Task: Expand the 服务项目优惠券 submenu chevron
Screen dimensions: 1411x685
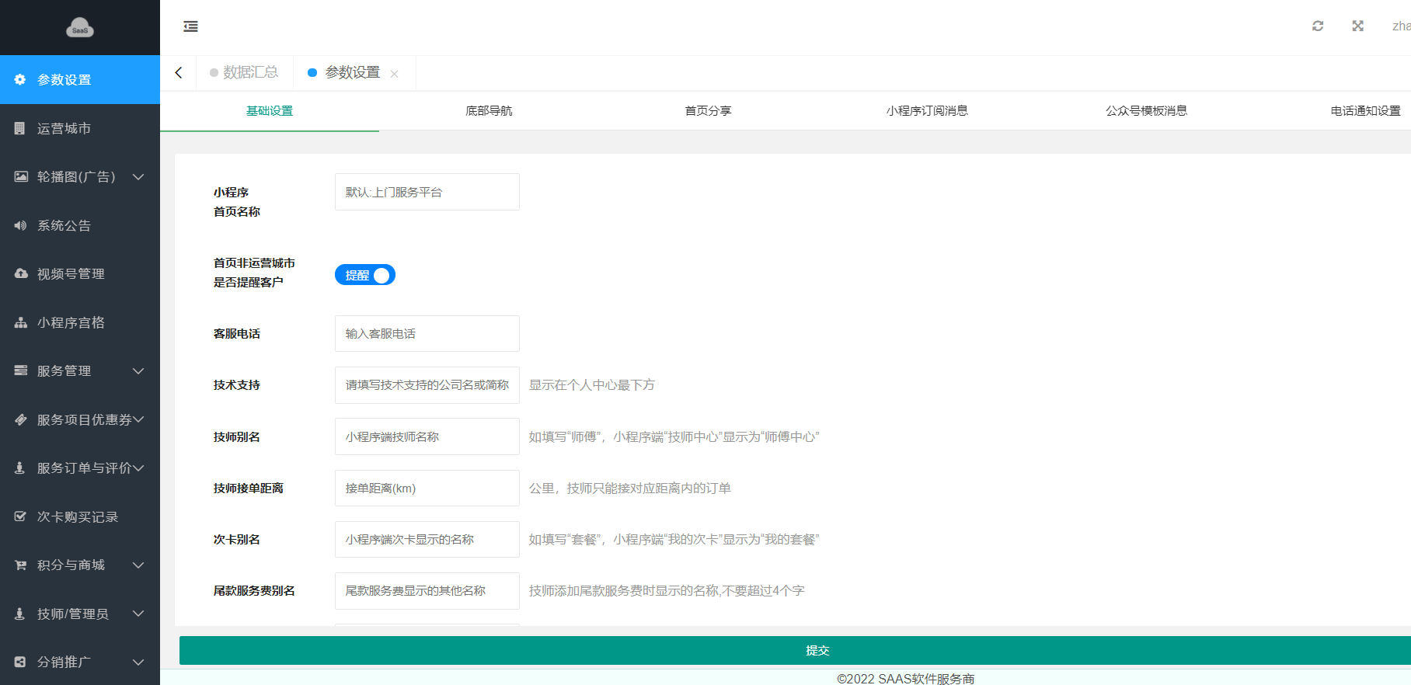Action: click(138, 419)
